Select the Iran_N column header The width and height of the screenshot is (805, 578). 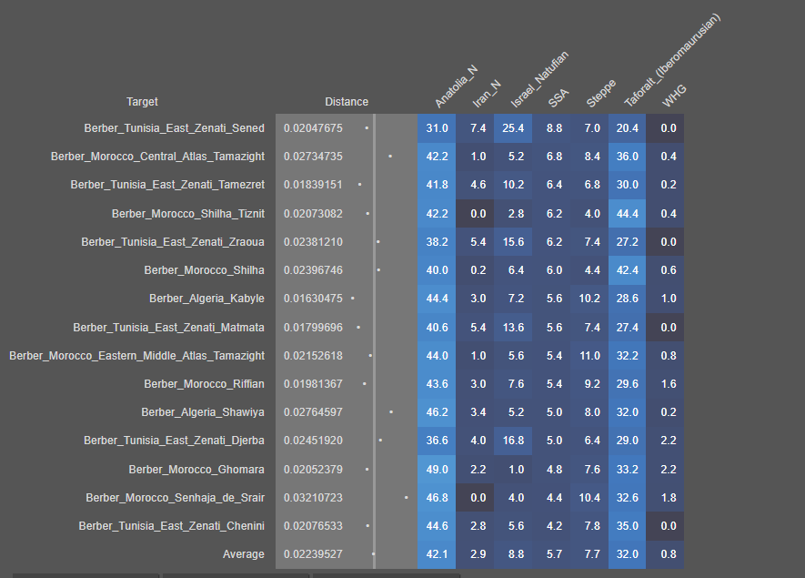[x=487, y=95]
